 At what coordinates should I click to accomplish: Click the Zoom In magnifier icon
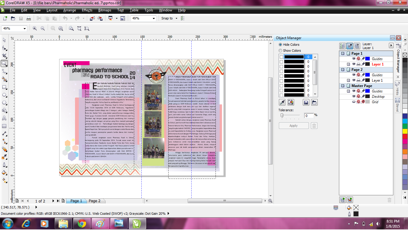[35, 28]
